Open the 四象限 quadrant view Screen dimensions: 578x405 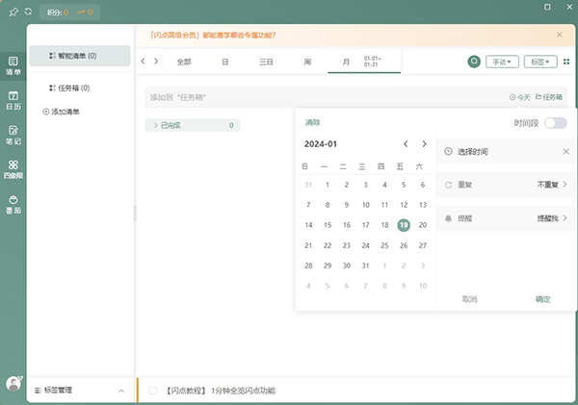point(13,169)
